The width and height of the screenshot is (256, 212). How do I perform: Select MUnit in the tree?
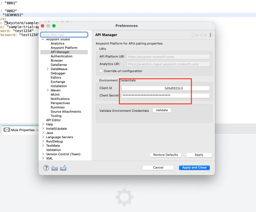[55, 95]
